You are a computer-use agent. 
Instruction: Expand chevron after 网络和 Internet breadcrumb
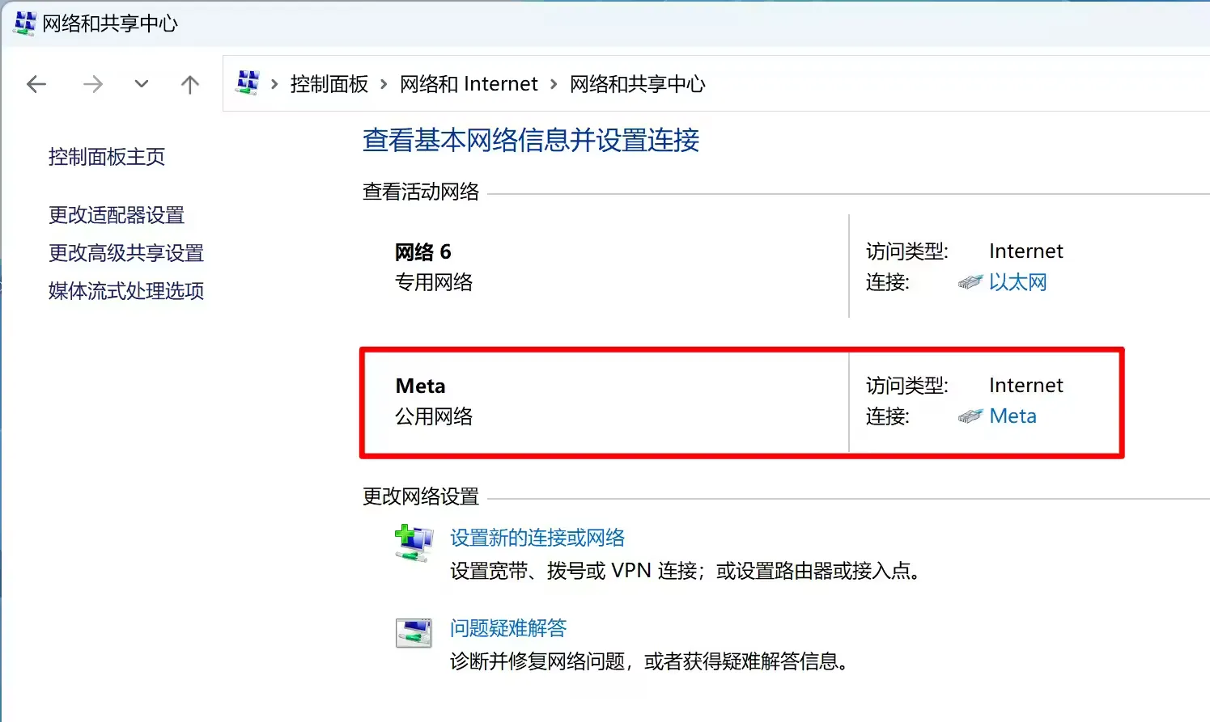(x=554, y=84)
